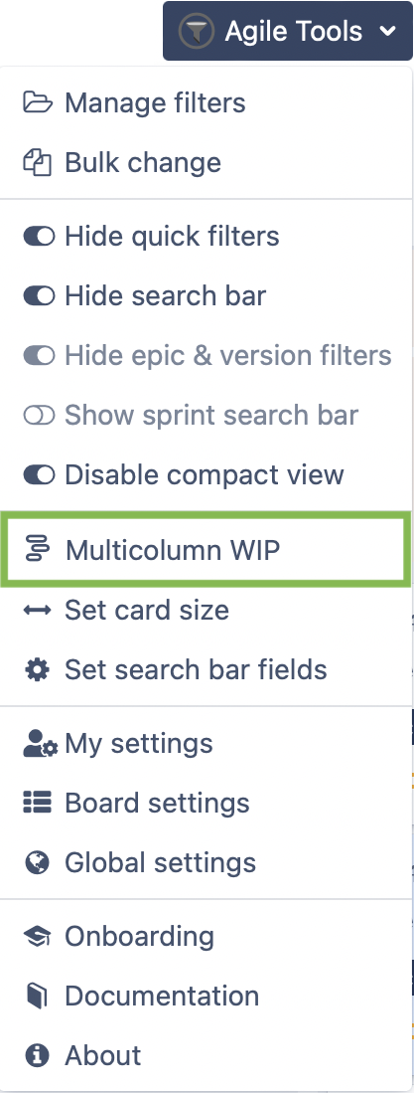
Task: Click the Global settings globe icon
Action: tap(37, 863)
